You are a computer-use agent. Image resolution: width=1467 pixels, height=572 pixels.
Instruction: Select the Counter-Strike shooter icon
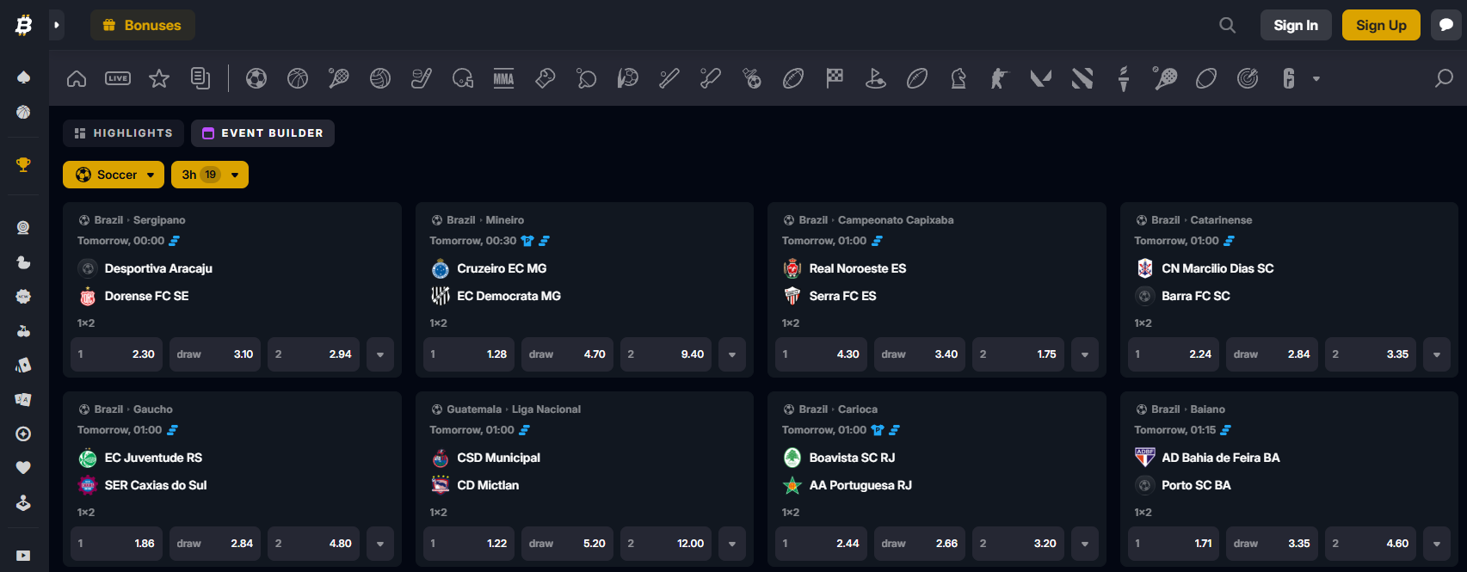click(1000, 78)
